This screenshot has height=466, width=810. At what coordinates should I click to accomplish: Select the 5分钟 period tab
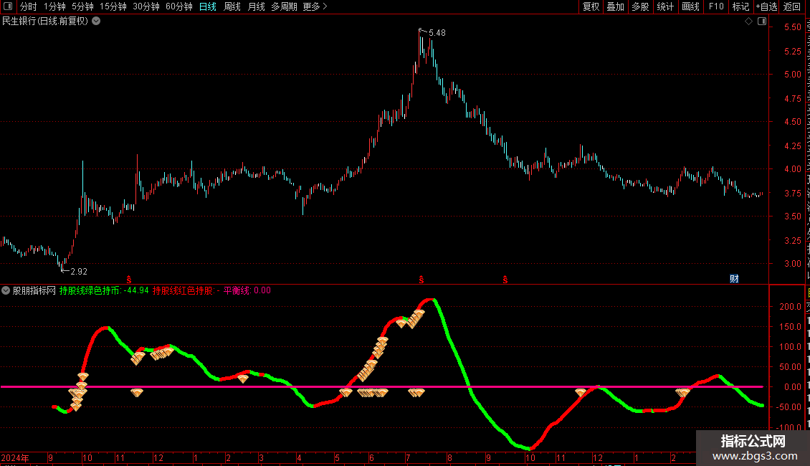tap(82, 6)
